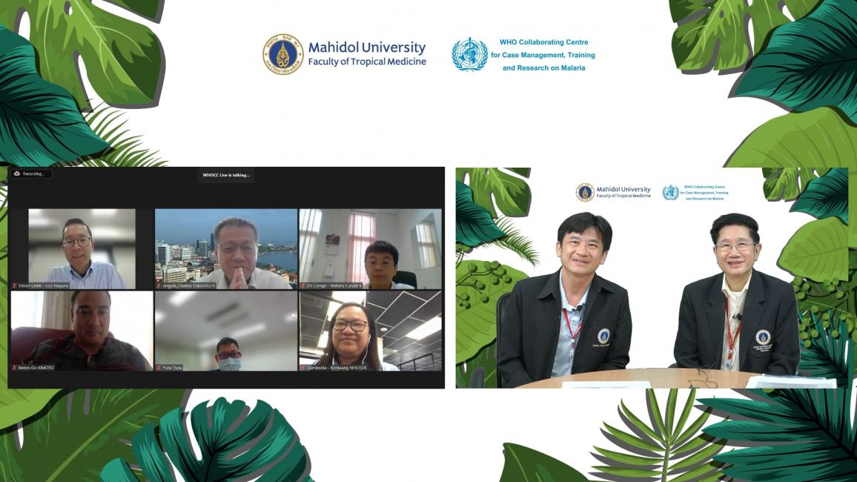Select the Benin-Go KIMOTO video tile

(x=82, y=331)
